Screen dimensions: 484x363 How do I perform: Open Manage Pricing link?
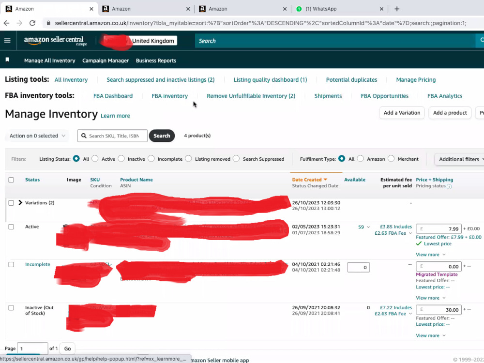pyautogui.click(x=416, y=80)
